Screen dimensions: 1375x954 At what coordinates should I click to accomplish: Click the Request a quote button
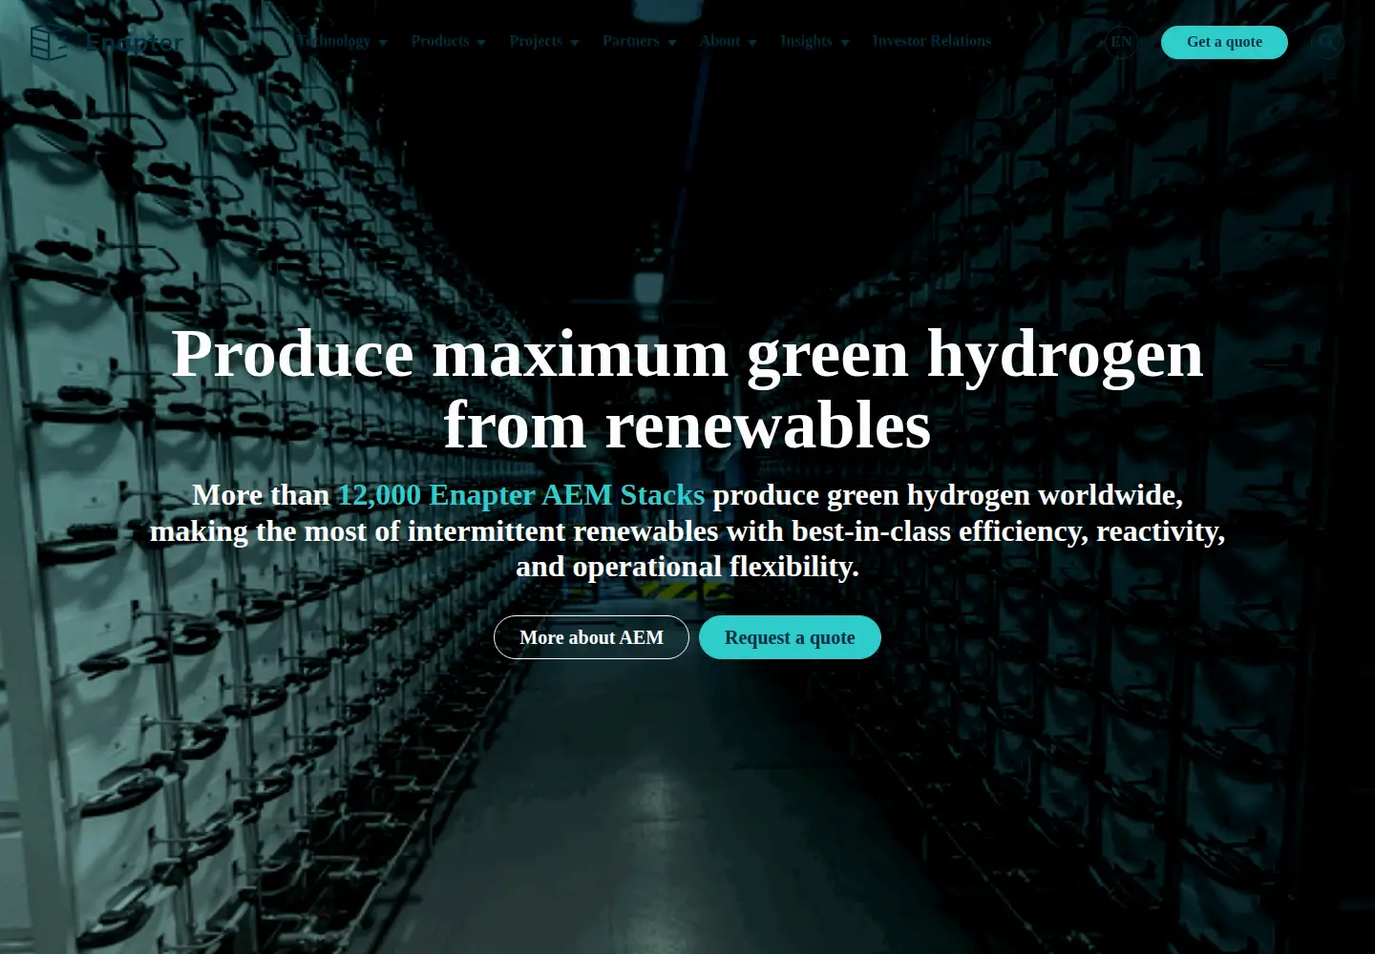790,637
